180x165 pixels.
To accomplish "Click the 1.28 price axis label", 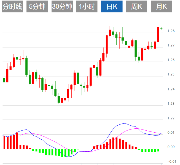I will pyautogui.click(x=171, y=31).
